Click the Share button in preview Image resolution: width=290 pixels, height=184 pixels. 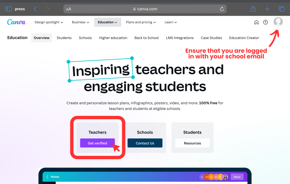coord(237,177)
